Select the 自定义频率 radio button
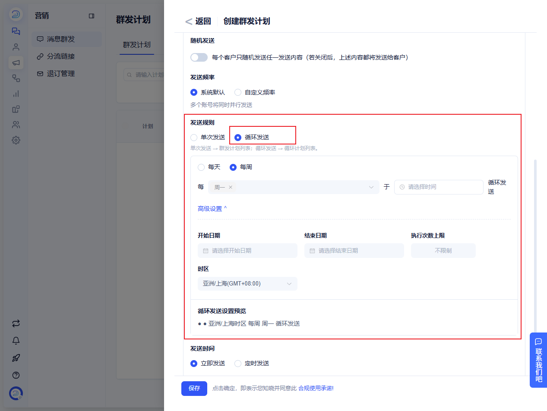 [x=238, y=92]
